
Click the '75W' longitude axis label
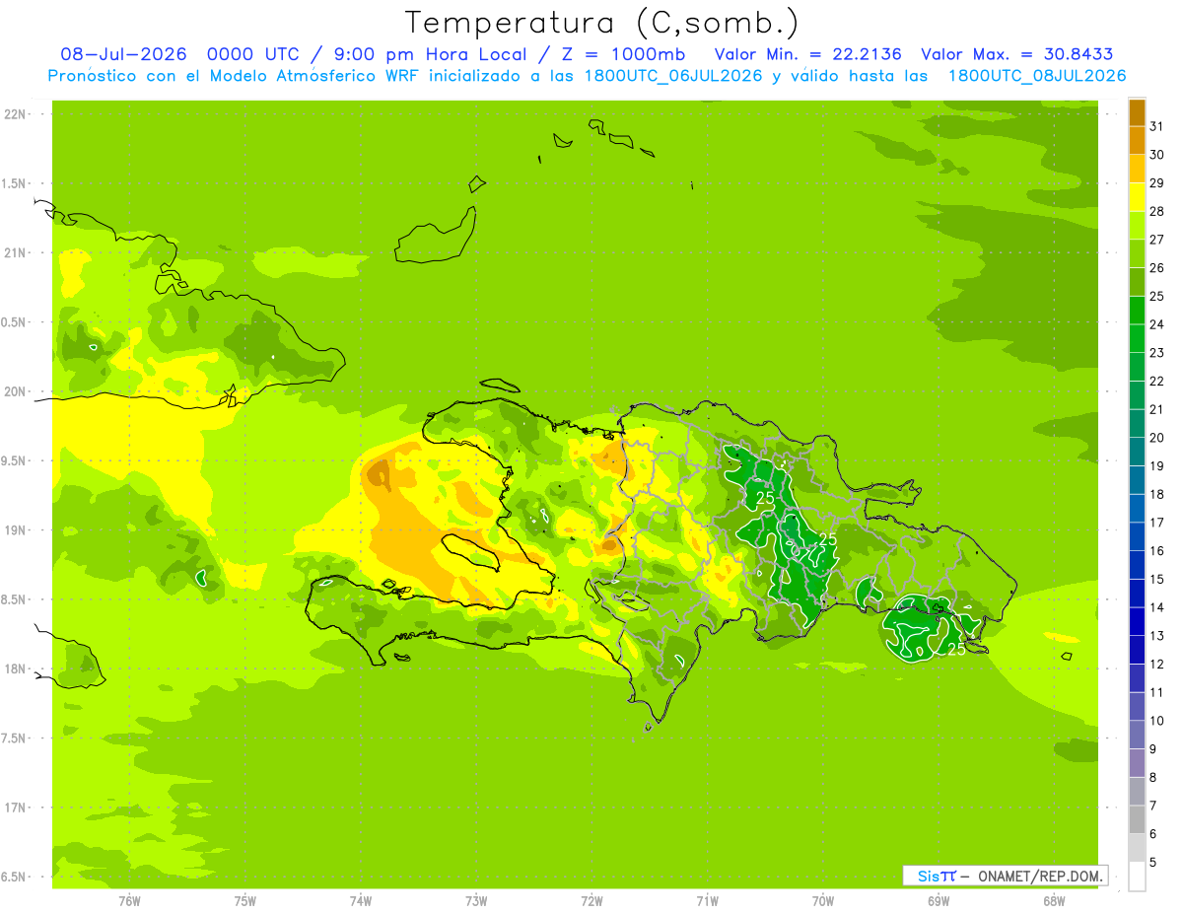[245, 901]
